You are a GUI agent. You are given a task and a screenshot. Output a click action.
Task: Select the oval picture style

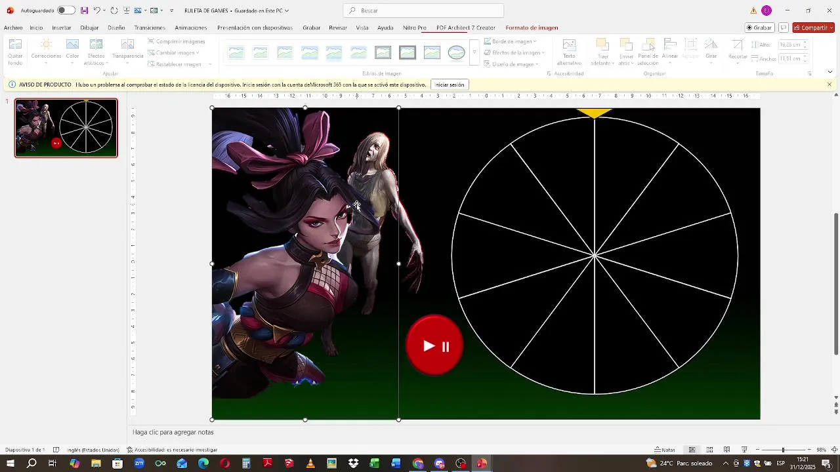click(x=456, y=52)
